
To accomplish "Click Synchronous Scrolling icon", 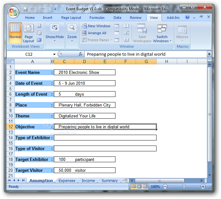I will pyautogui.click(x=126, y=33).
